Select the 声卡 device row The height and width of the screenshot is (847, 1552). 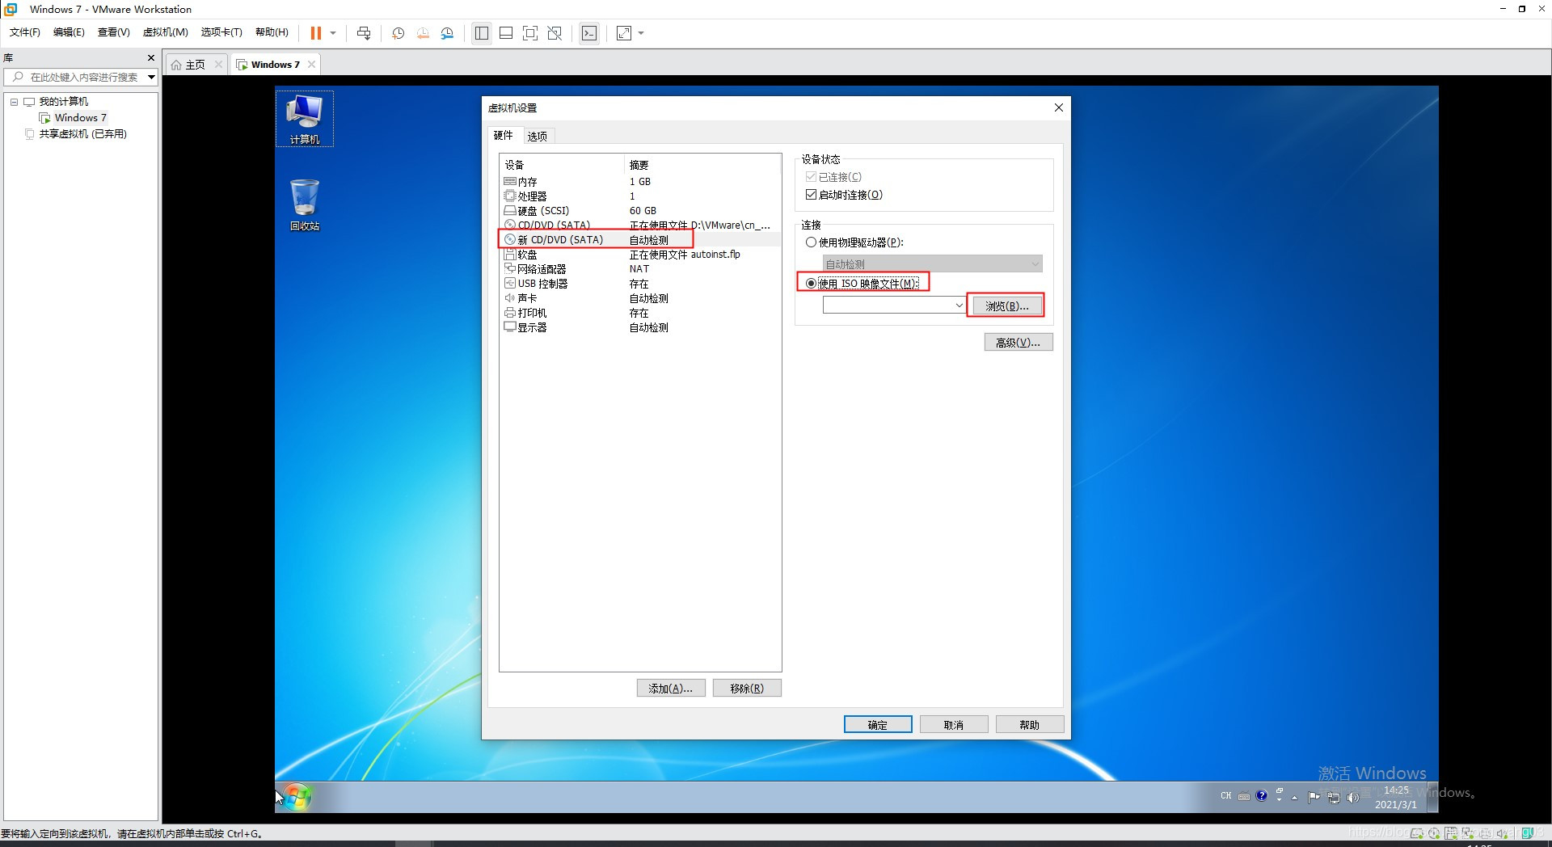[x=640, y=298]
